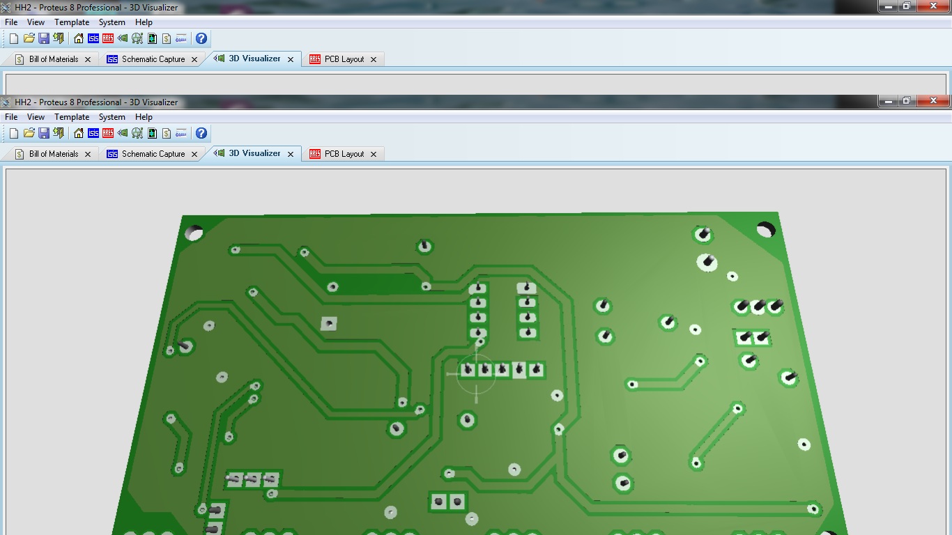Image resolution: width=952 pixels, height=535 pixels.
Task: Click red ARES PCB icon in back window toolbar
Action: pos(108,38)
